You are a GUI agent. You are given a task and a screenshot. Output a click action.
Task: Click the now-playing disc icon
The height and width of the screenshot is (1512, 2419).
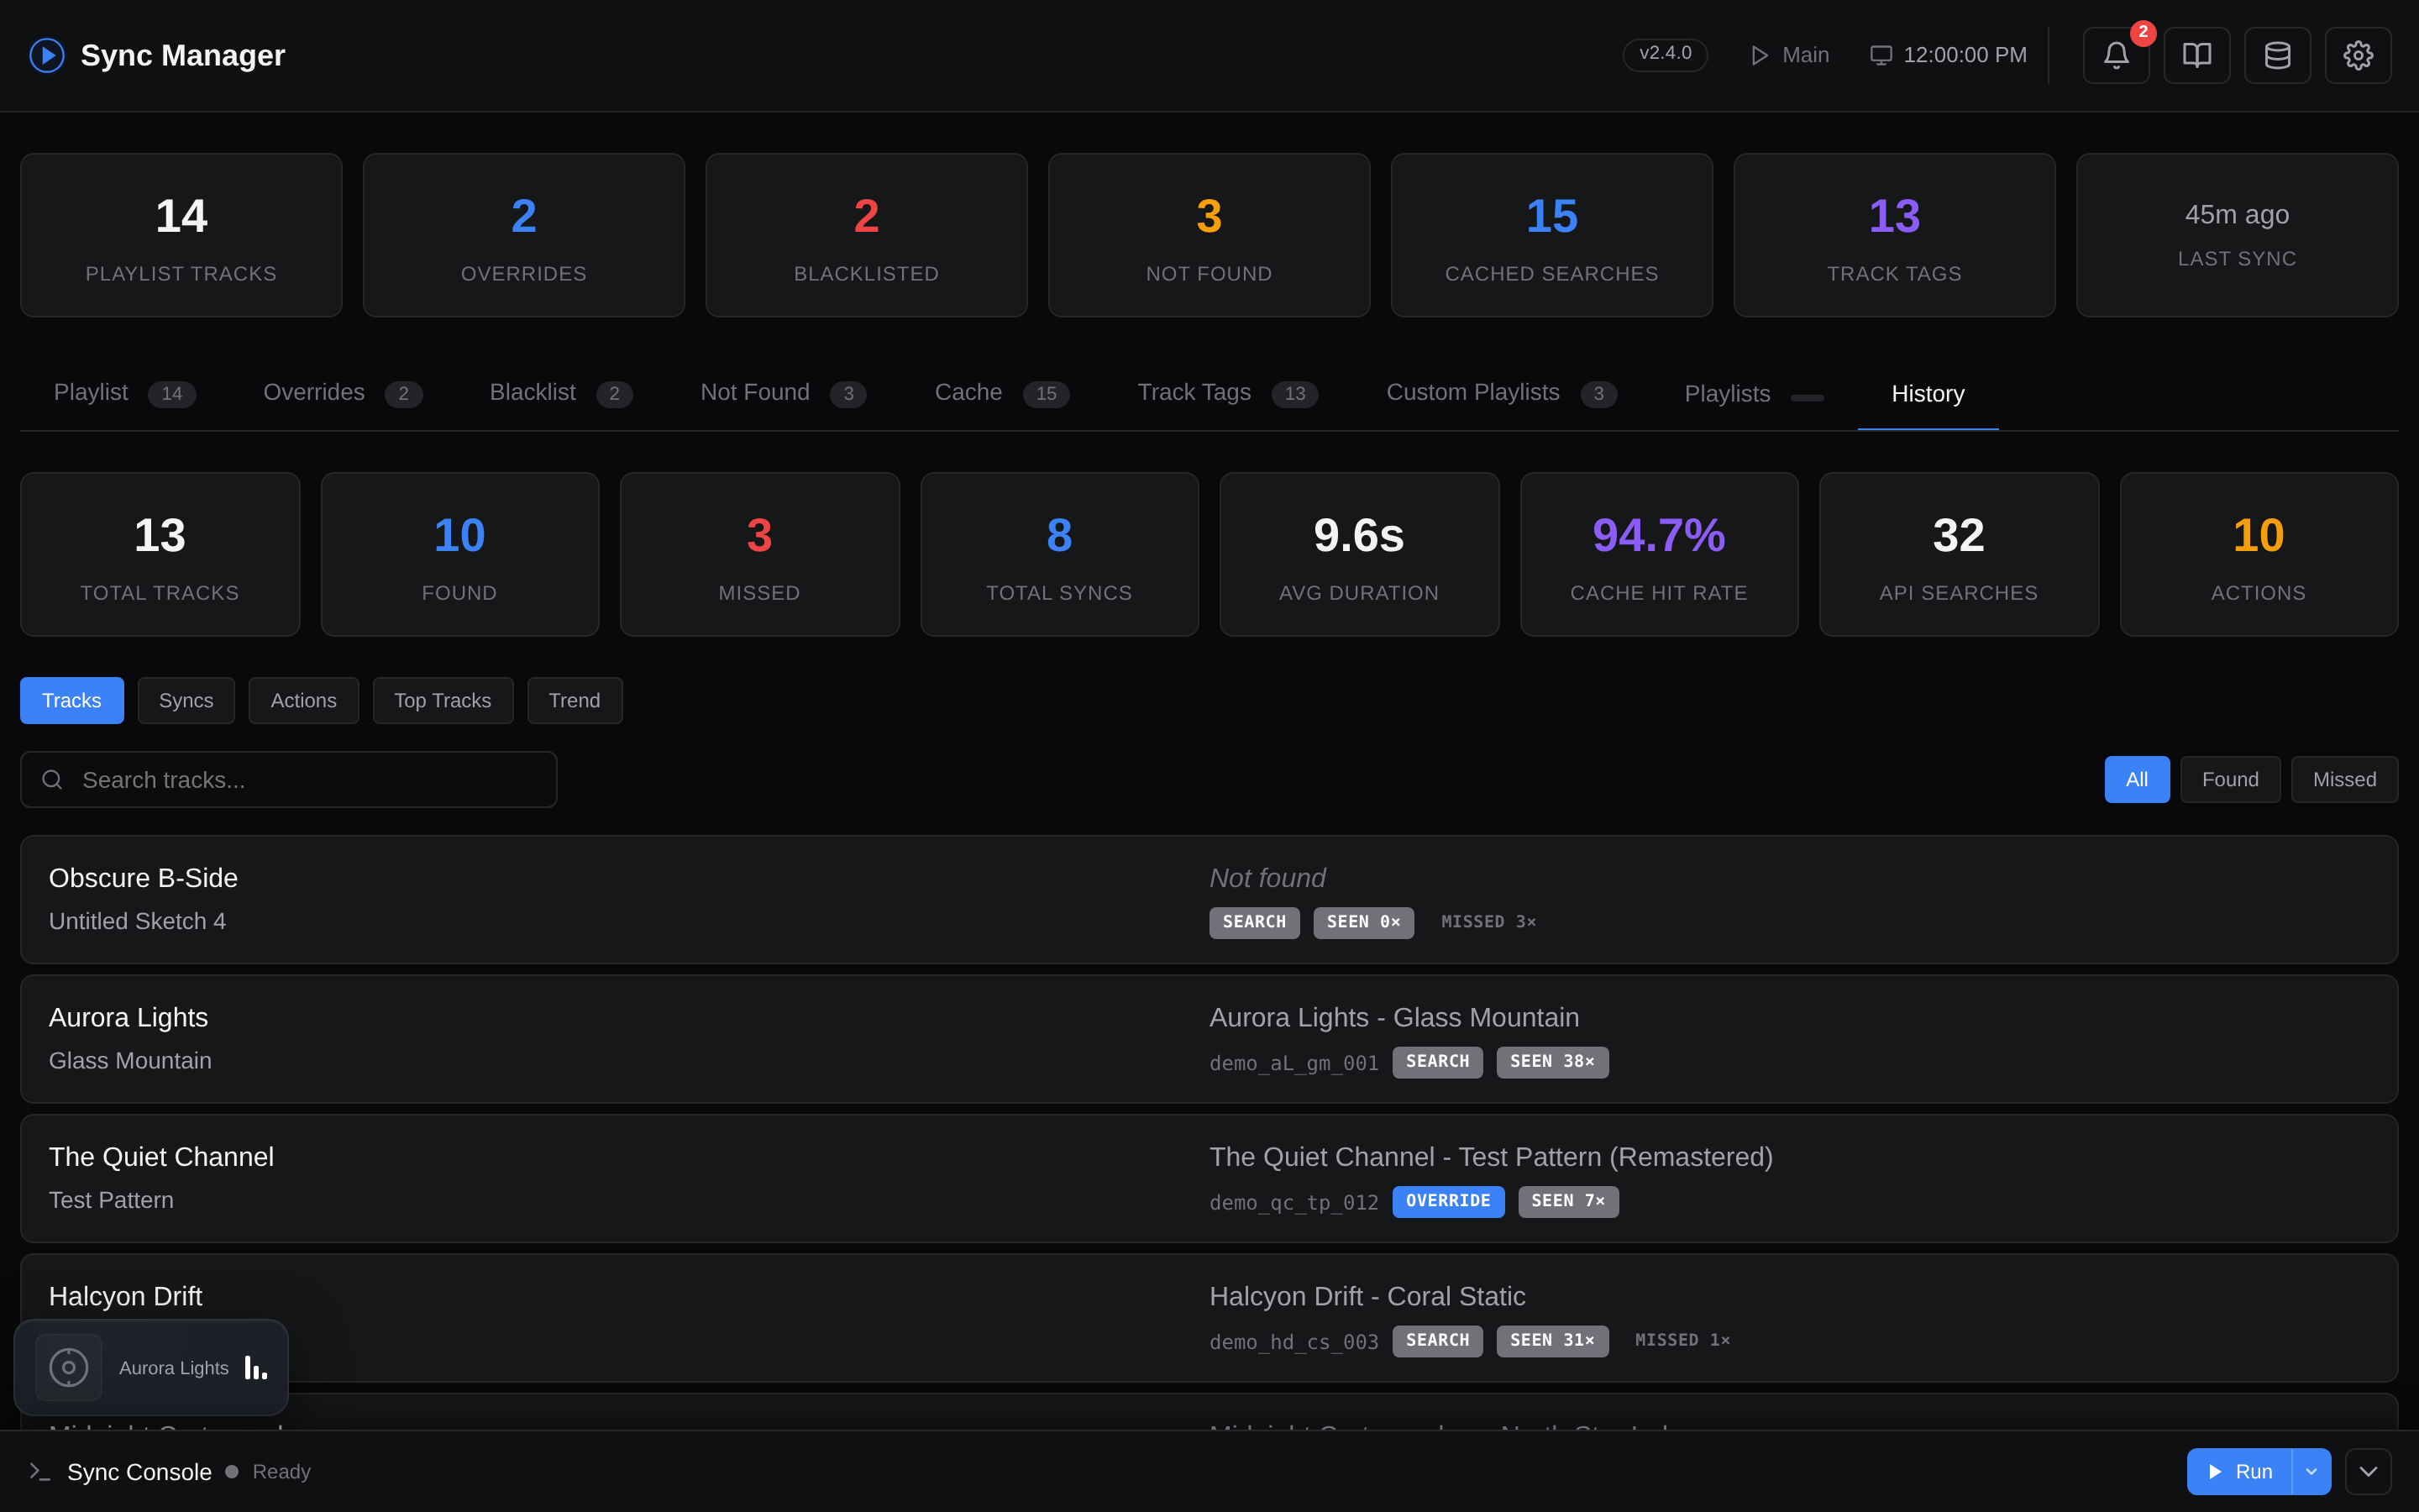pos(69,1367)
